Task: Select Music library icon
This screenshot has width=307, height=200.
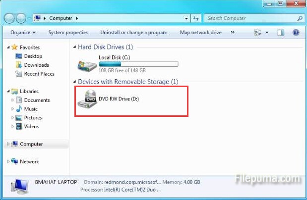Action: 19,109
